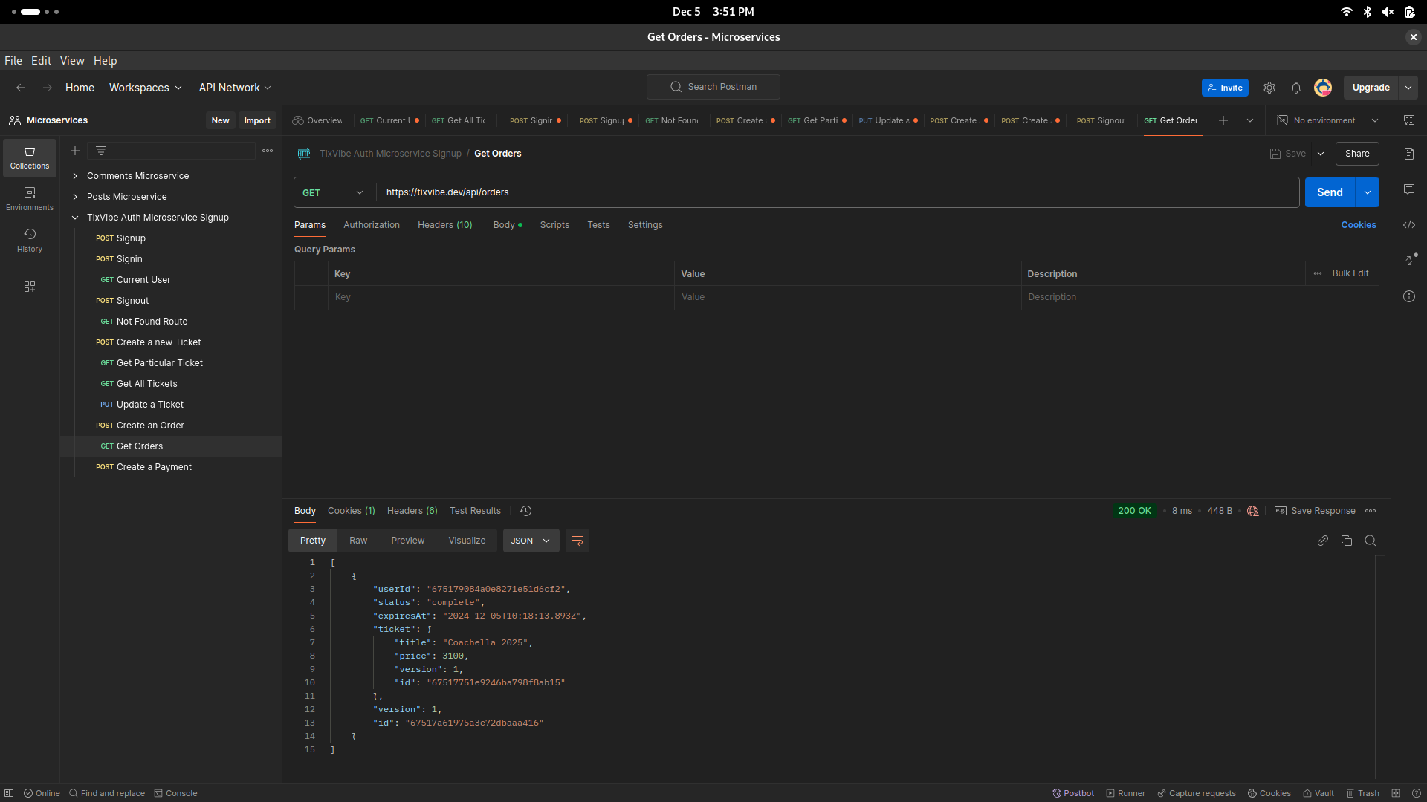
Task: Click the Share button
Action: pyautogui.click(x=1357, y=154)
